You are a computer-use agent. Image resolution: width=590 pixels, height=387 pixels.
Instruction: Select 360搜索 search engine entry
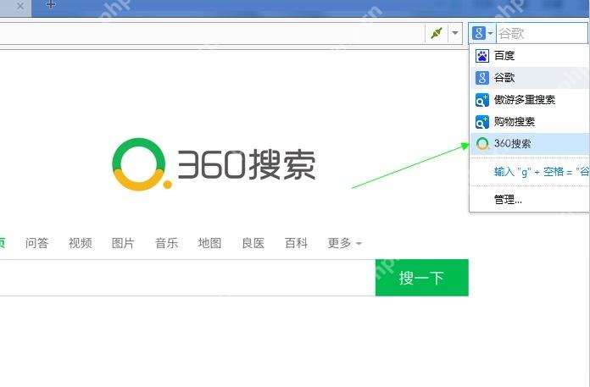530,143
